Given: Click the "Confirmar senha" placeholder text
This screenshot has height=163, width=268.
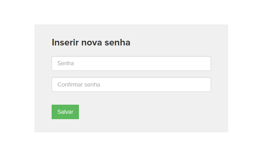Looking at the screenshot, I should [x=79, y=85].
